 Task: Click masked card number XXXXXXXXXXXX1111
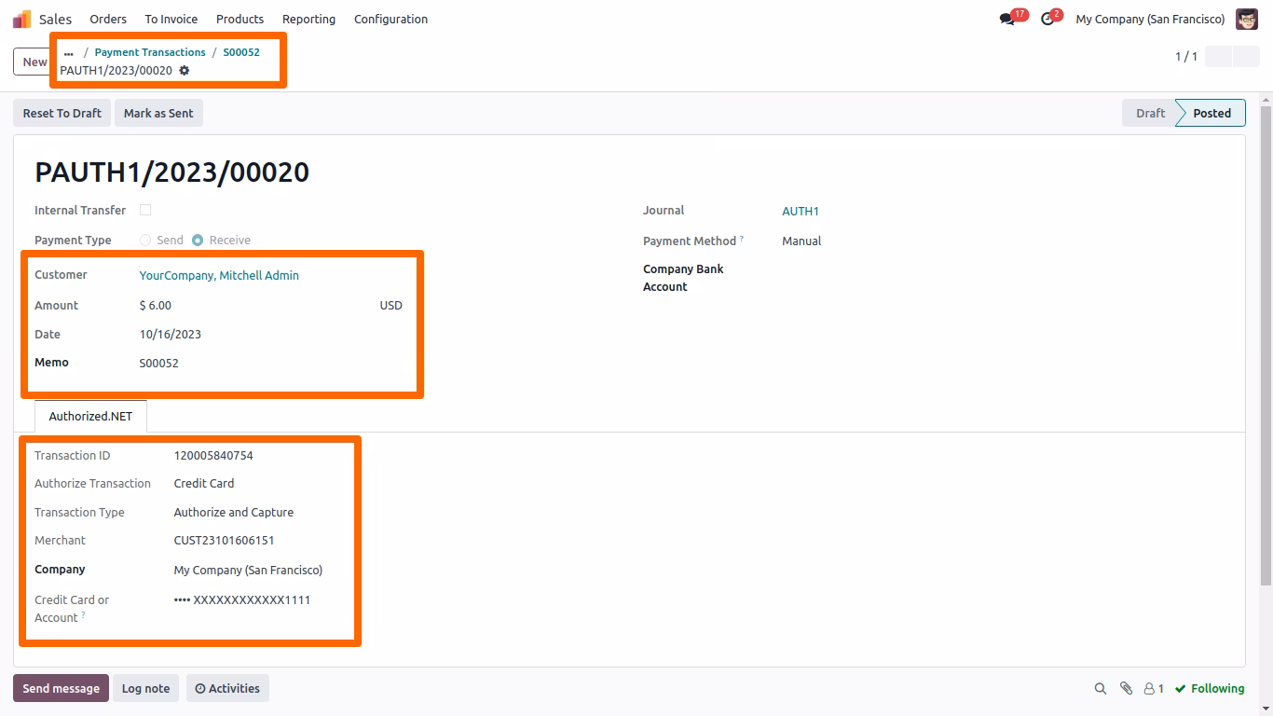[x=242, y=600]
